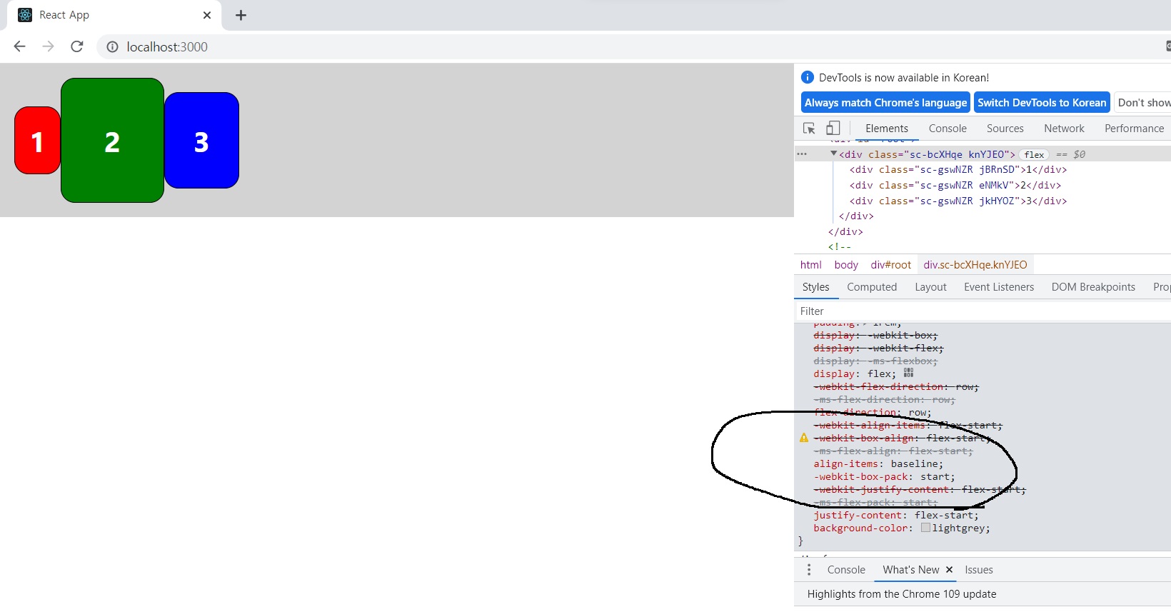Image resolution: width=1171 pixels, height=612 pixels.
Task: Click the styles Filter input
Action: pos(984,311)
